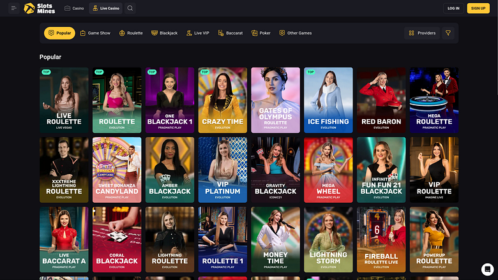This screenshot has height=280, width=498.
Task: Open VIP Roulette by Imagine Live
Action: (434, 170)
